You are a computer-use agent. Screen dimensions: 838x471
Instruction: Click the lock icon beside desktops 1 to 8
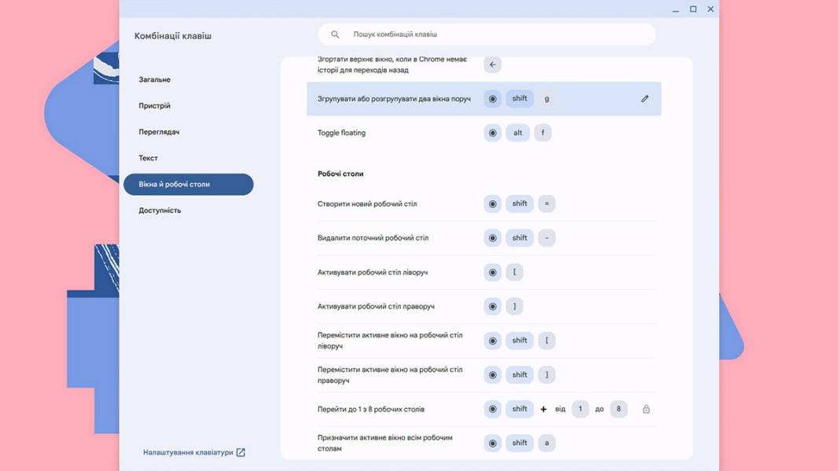click(646, 409)
